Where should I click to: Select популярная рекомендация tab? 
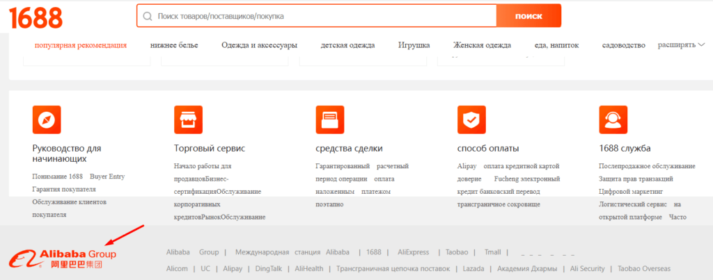[x=81, y=45]
